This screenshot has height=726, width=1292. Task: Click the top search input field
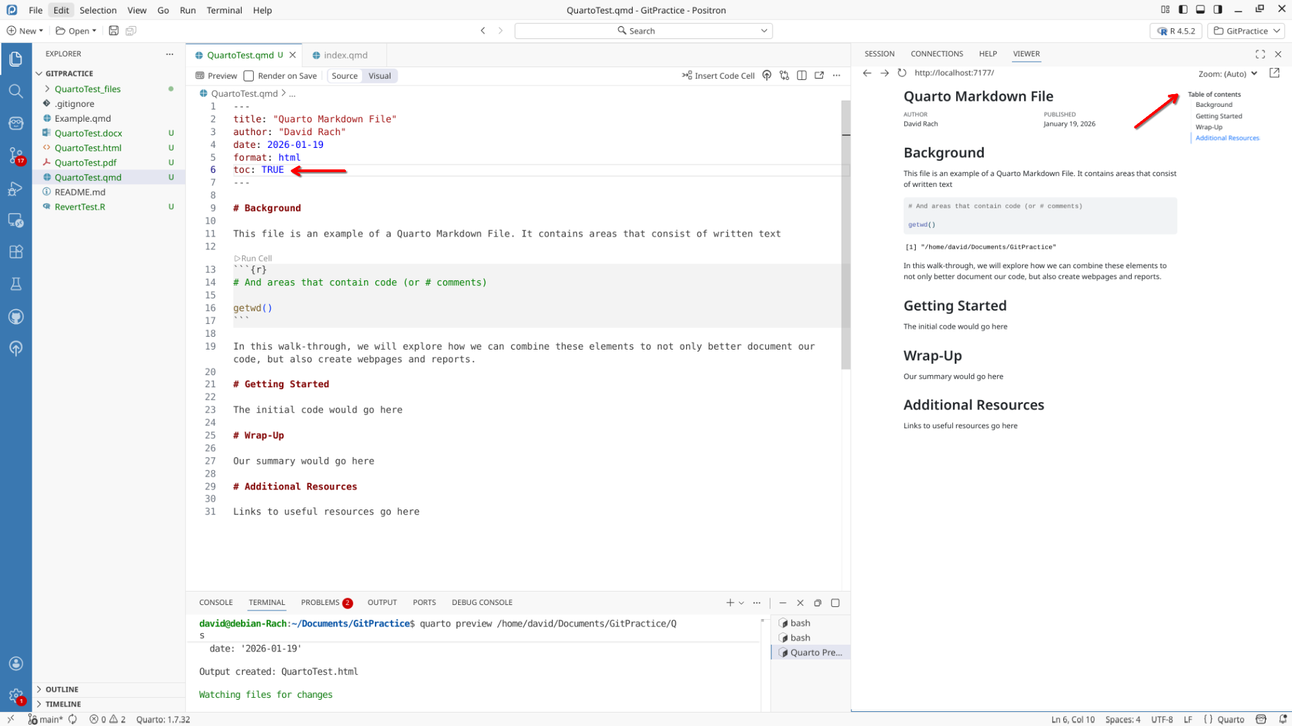[x=643, y=31]
